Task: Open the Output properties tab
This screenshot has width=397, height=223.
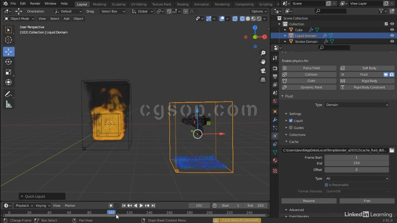Action: (x=275, y=76)
